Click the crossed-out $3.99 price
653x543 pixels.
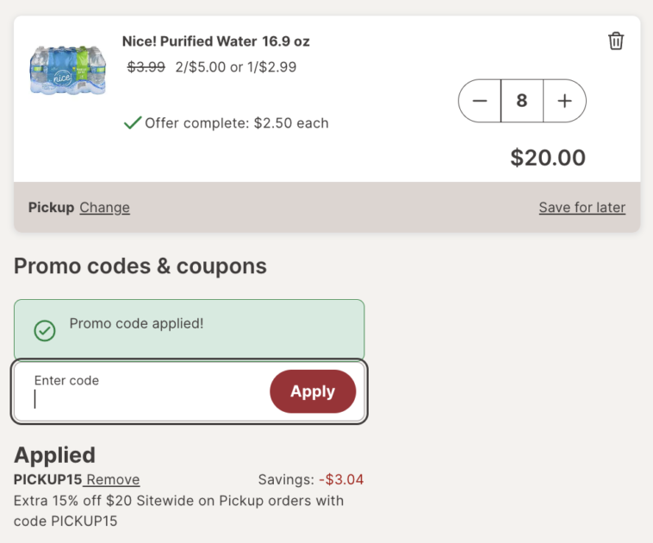[x=146, y=66]
